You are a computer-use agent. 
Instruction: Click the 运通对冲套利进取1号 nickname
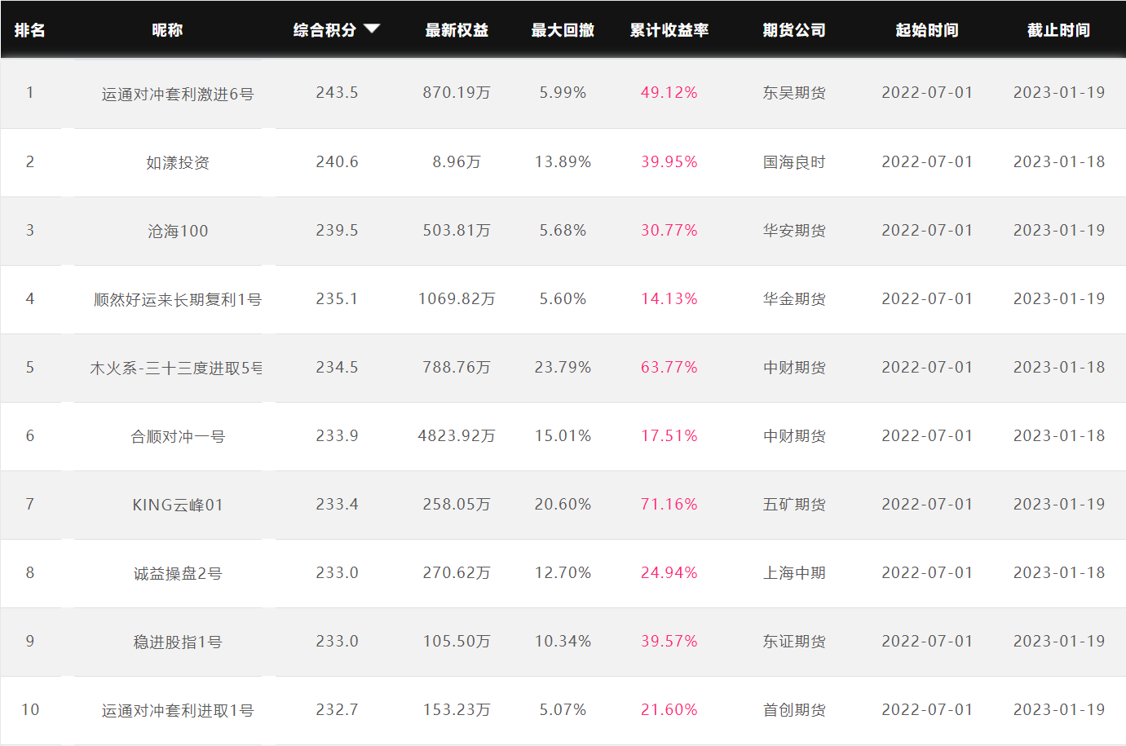pyautogui.click(x=178, y=710)
